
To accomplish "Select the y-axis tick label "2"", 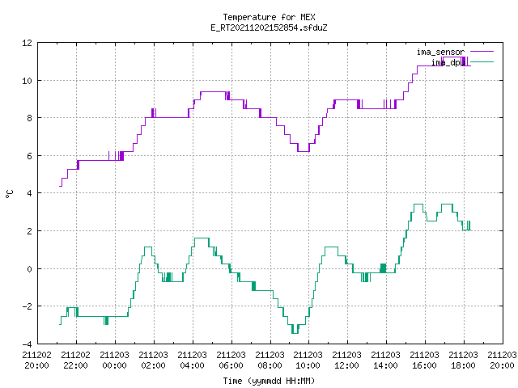I will tap(30, 231).
